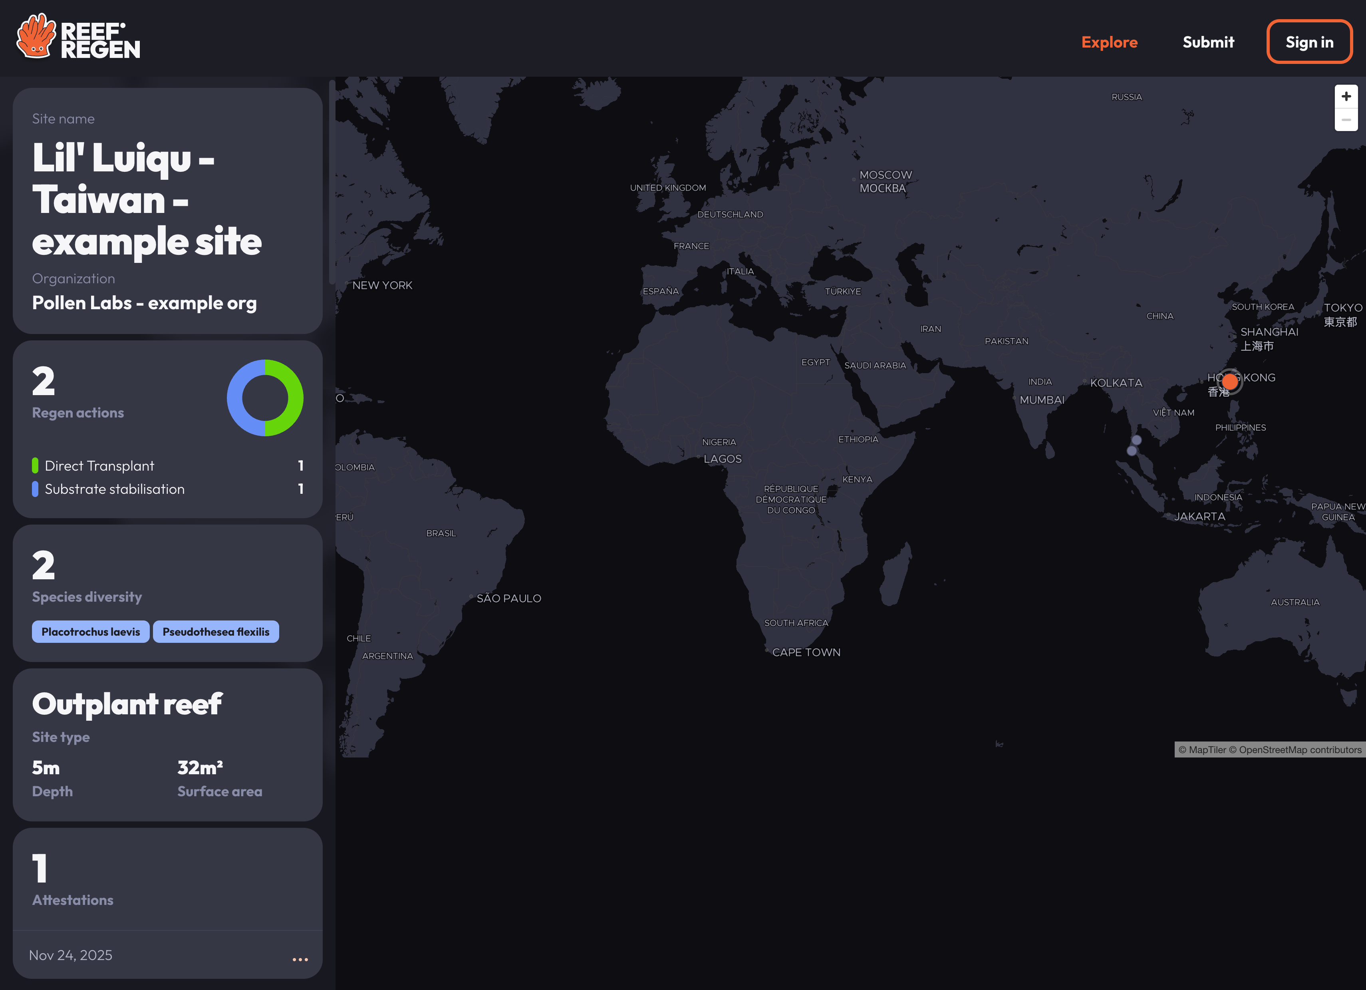This screenshot has width=1366, height=990.
Task: Click the map minus zoom-out button
Action: [x=1346, y=120]
